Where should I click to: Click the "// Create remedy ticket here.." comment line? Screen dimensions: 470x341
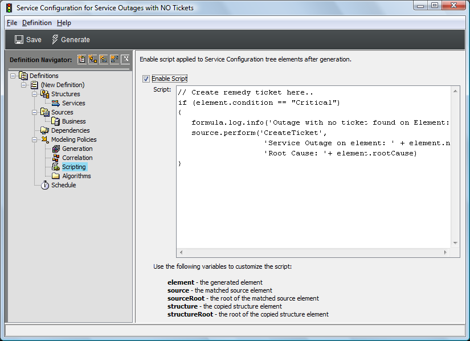coord(246,93)
